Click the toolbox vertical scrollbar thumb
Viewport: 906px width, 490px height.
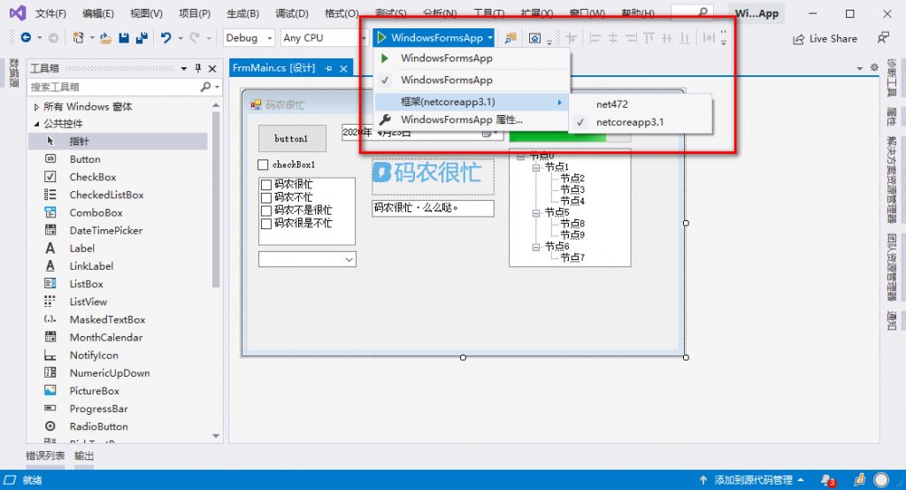pos(216,199)
